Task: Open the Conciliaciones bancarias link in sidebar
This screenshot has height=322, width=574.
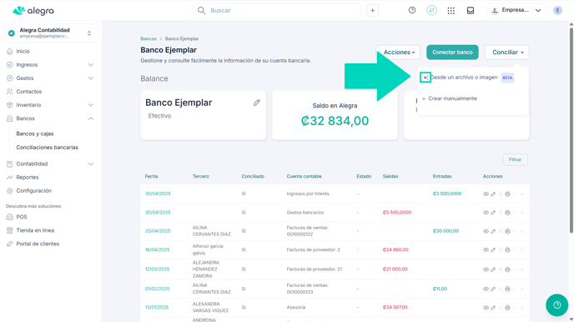Action: 48,148
